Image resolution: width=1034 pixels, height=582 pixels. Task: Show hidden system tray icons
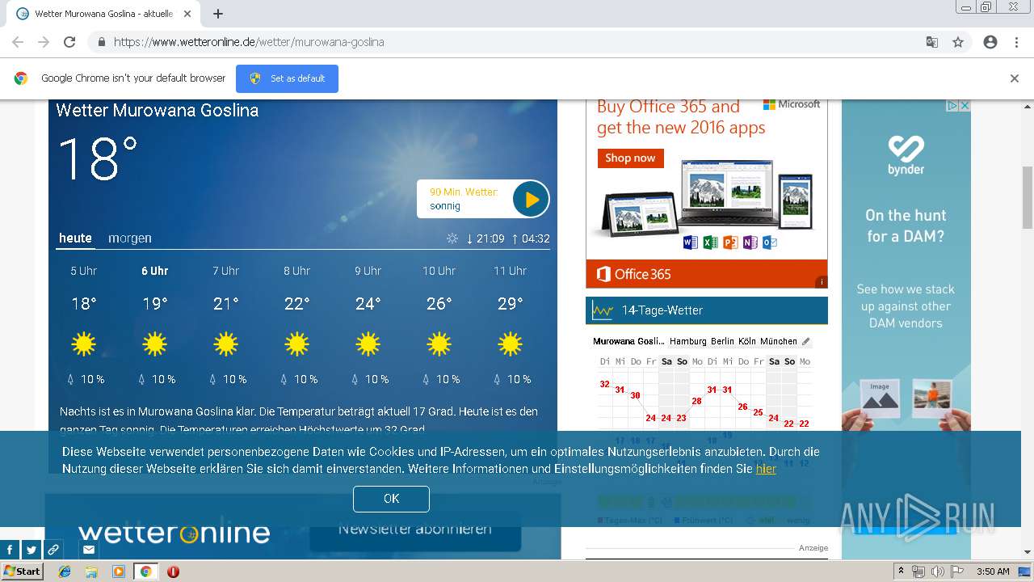click(902, 571)
